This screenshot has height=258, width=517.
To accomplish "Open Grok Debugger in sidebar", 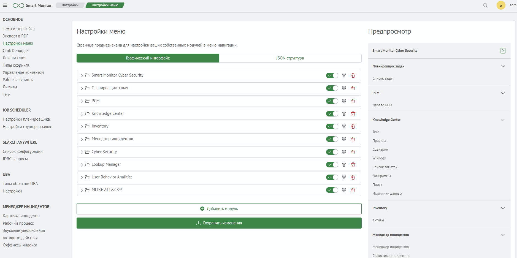I will (x=16, y=51).
